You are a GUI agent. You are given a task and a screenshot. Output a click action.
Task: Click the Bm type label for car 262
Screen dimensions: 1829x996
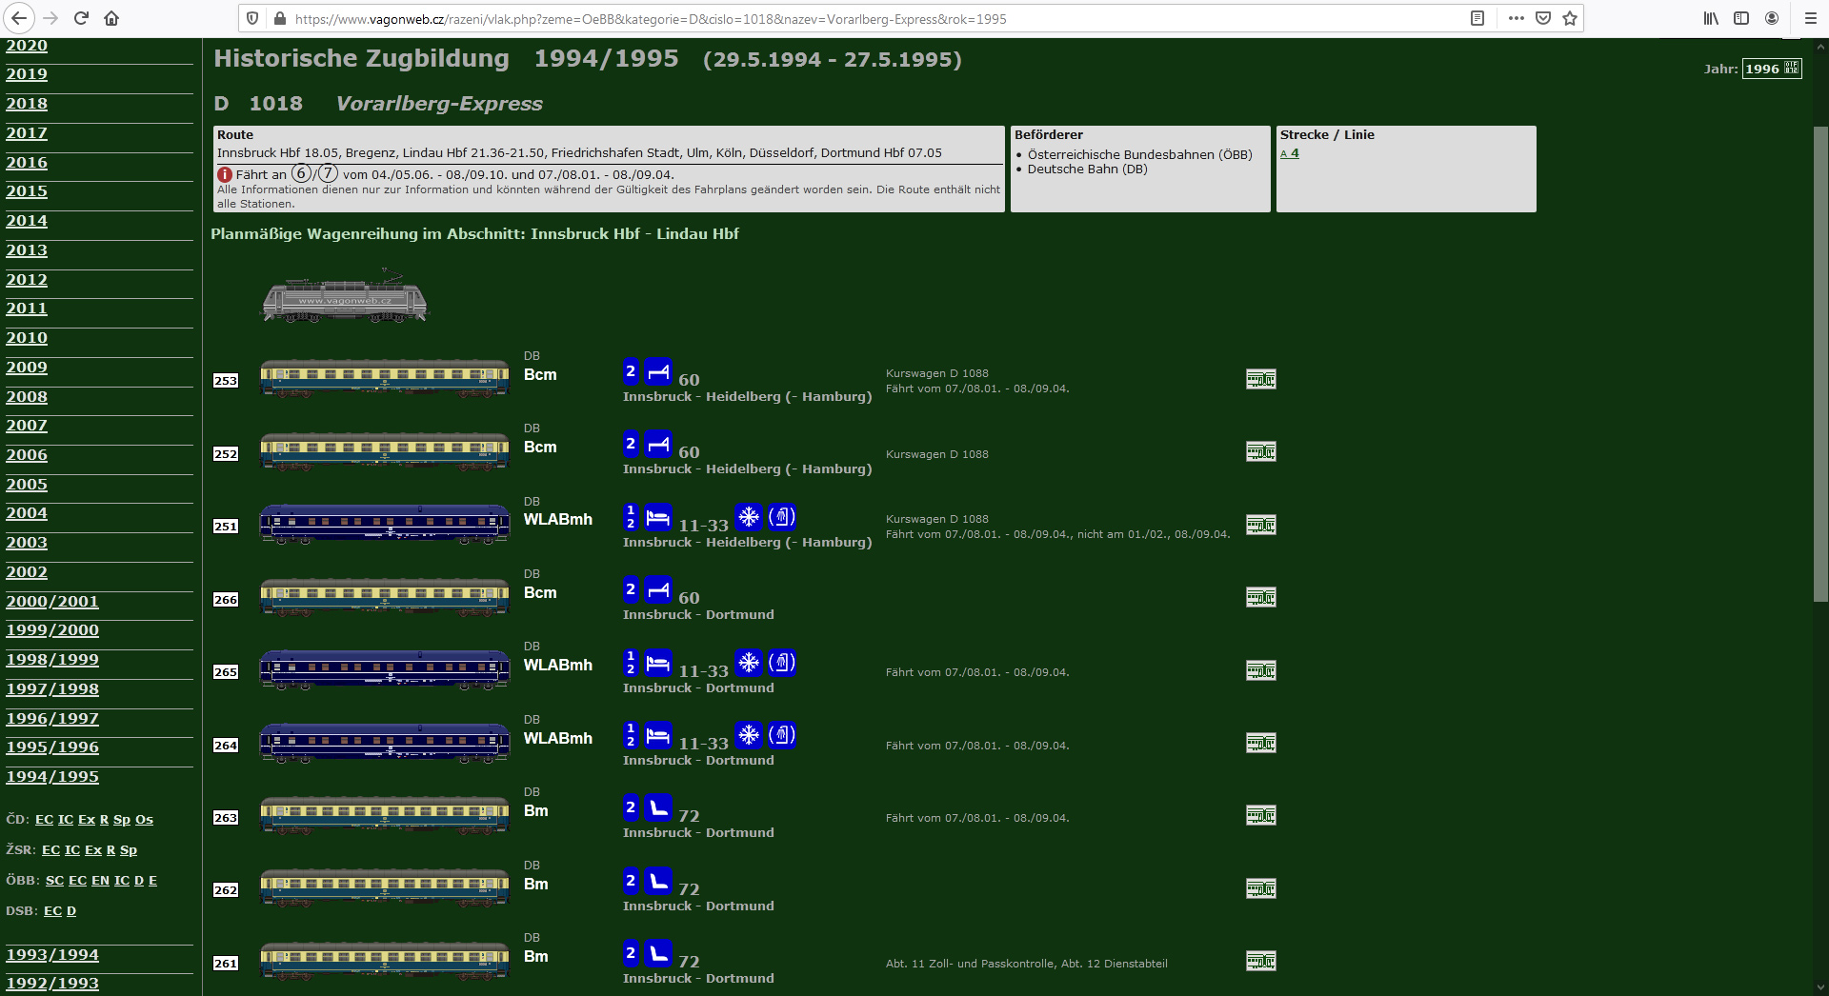click(536, 885)
